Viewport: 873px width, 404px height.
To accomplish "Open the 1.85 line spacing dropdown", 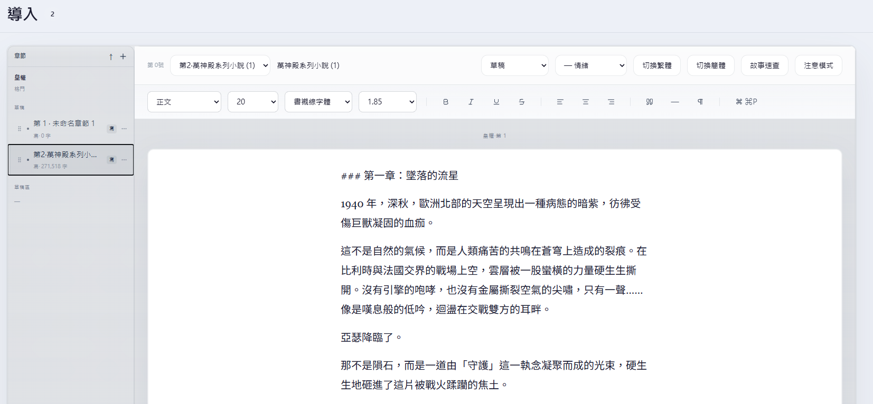I will coord(388,102).
